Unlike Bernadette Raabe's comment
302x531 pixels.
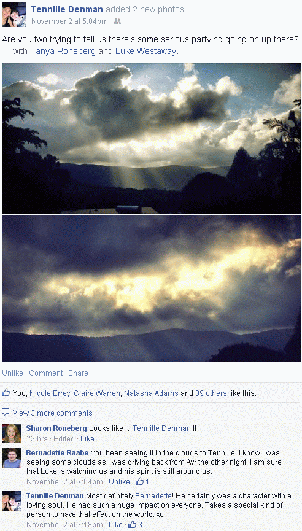[x=119, y=481]
